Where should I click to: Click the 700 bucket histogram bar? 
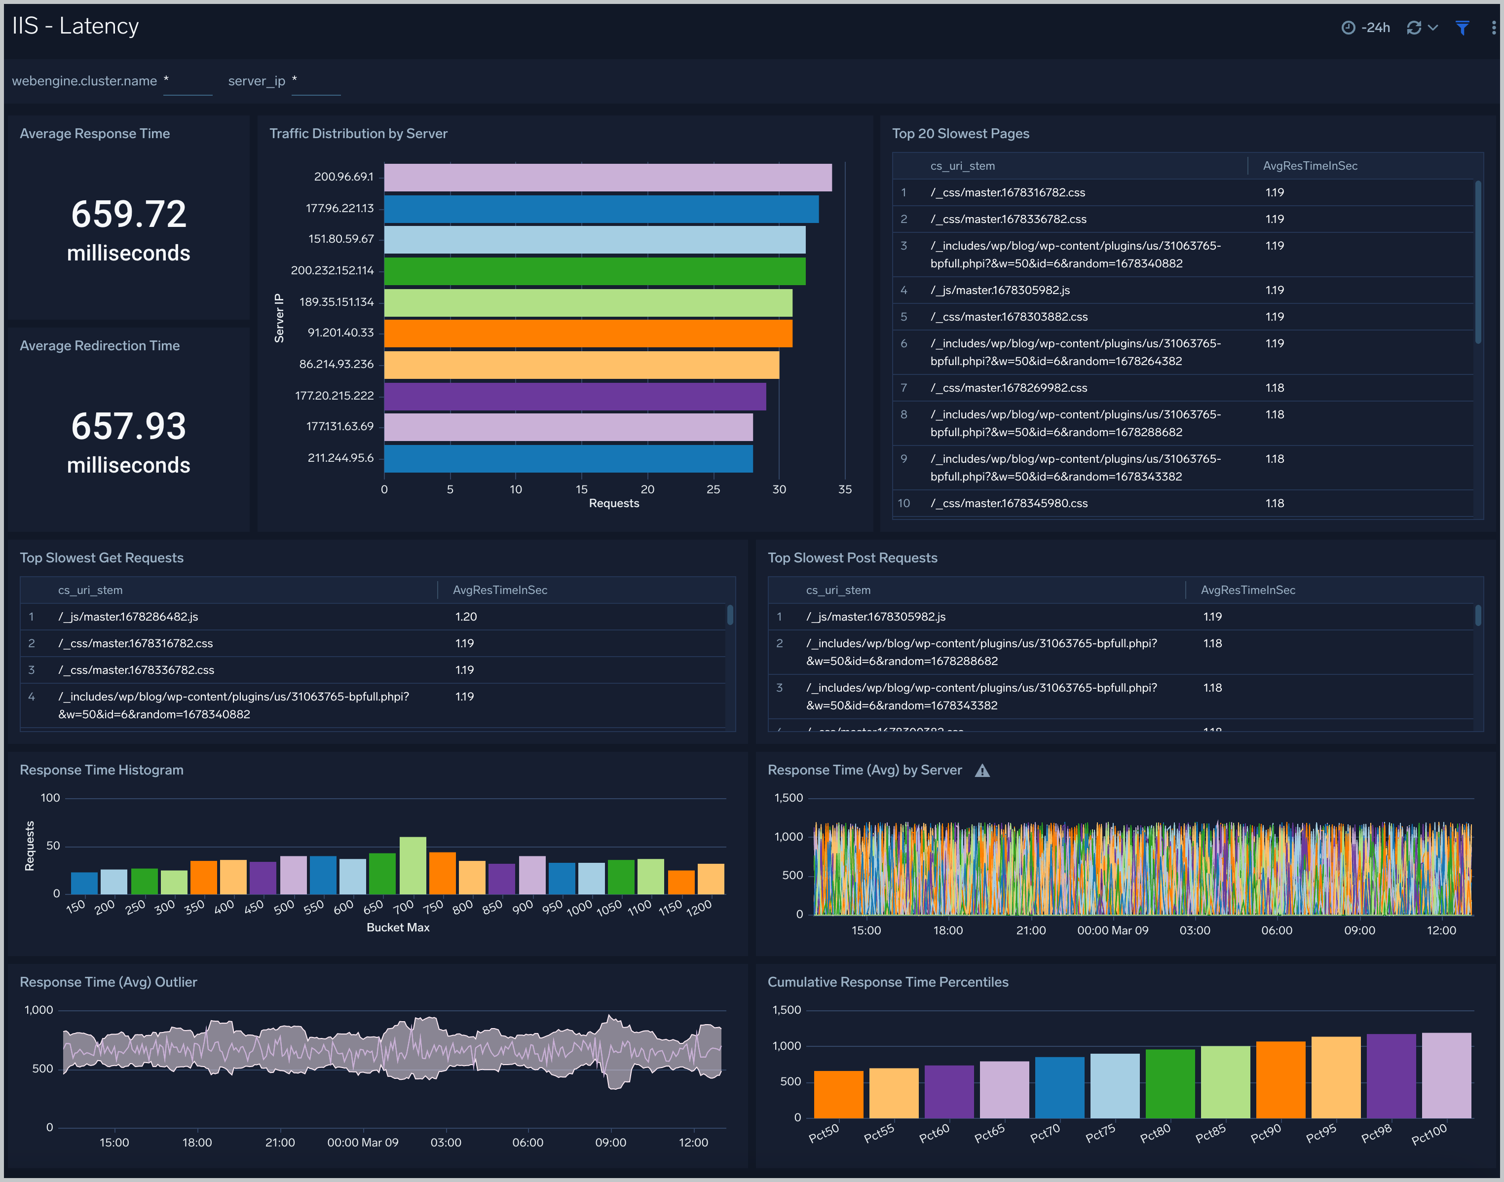pyautogui.click(x=413, y=866)
